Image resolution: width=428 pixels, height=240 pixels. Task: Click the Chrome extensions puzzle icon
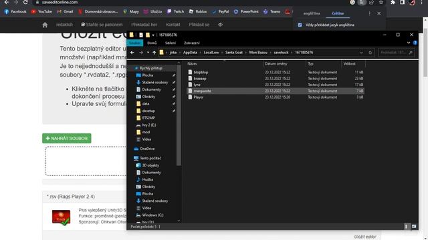click(393, 3)
